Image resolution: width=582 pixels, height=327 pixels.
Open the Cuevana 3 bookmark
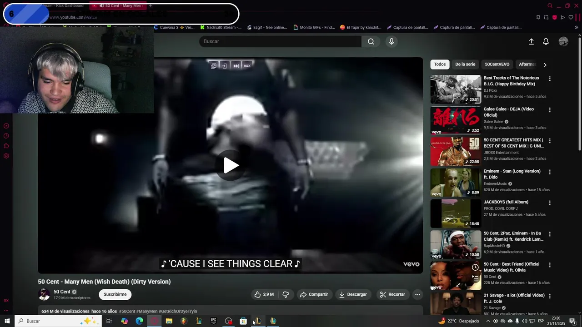tap(174, 27)
